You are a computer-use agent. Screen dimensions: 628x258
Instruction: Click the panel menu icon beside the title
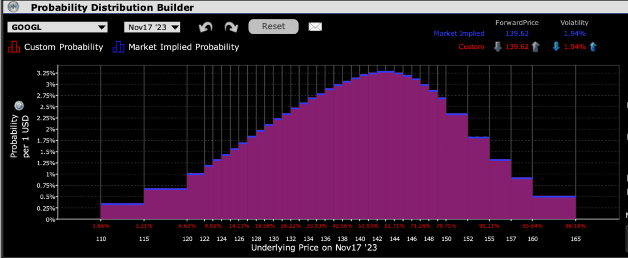(x=14, y=7)
